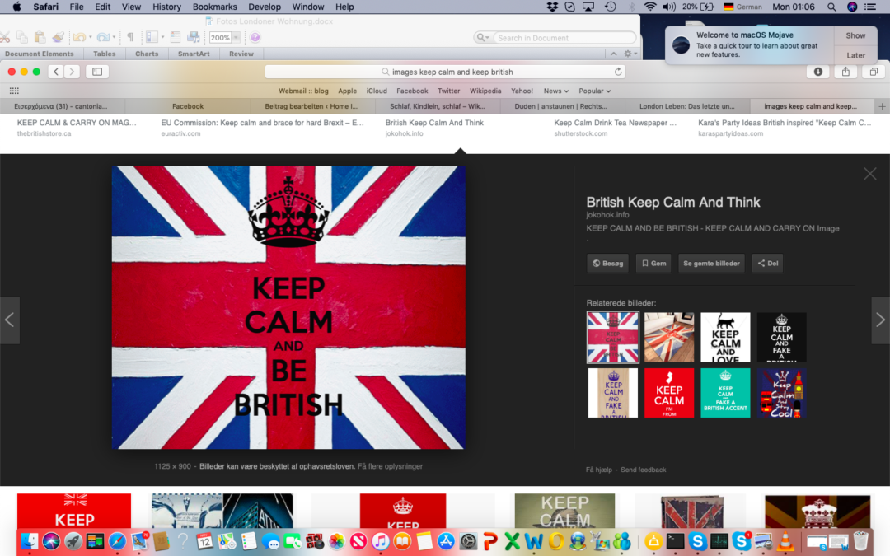Click the Del share button

(x=767, y=264)
